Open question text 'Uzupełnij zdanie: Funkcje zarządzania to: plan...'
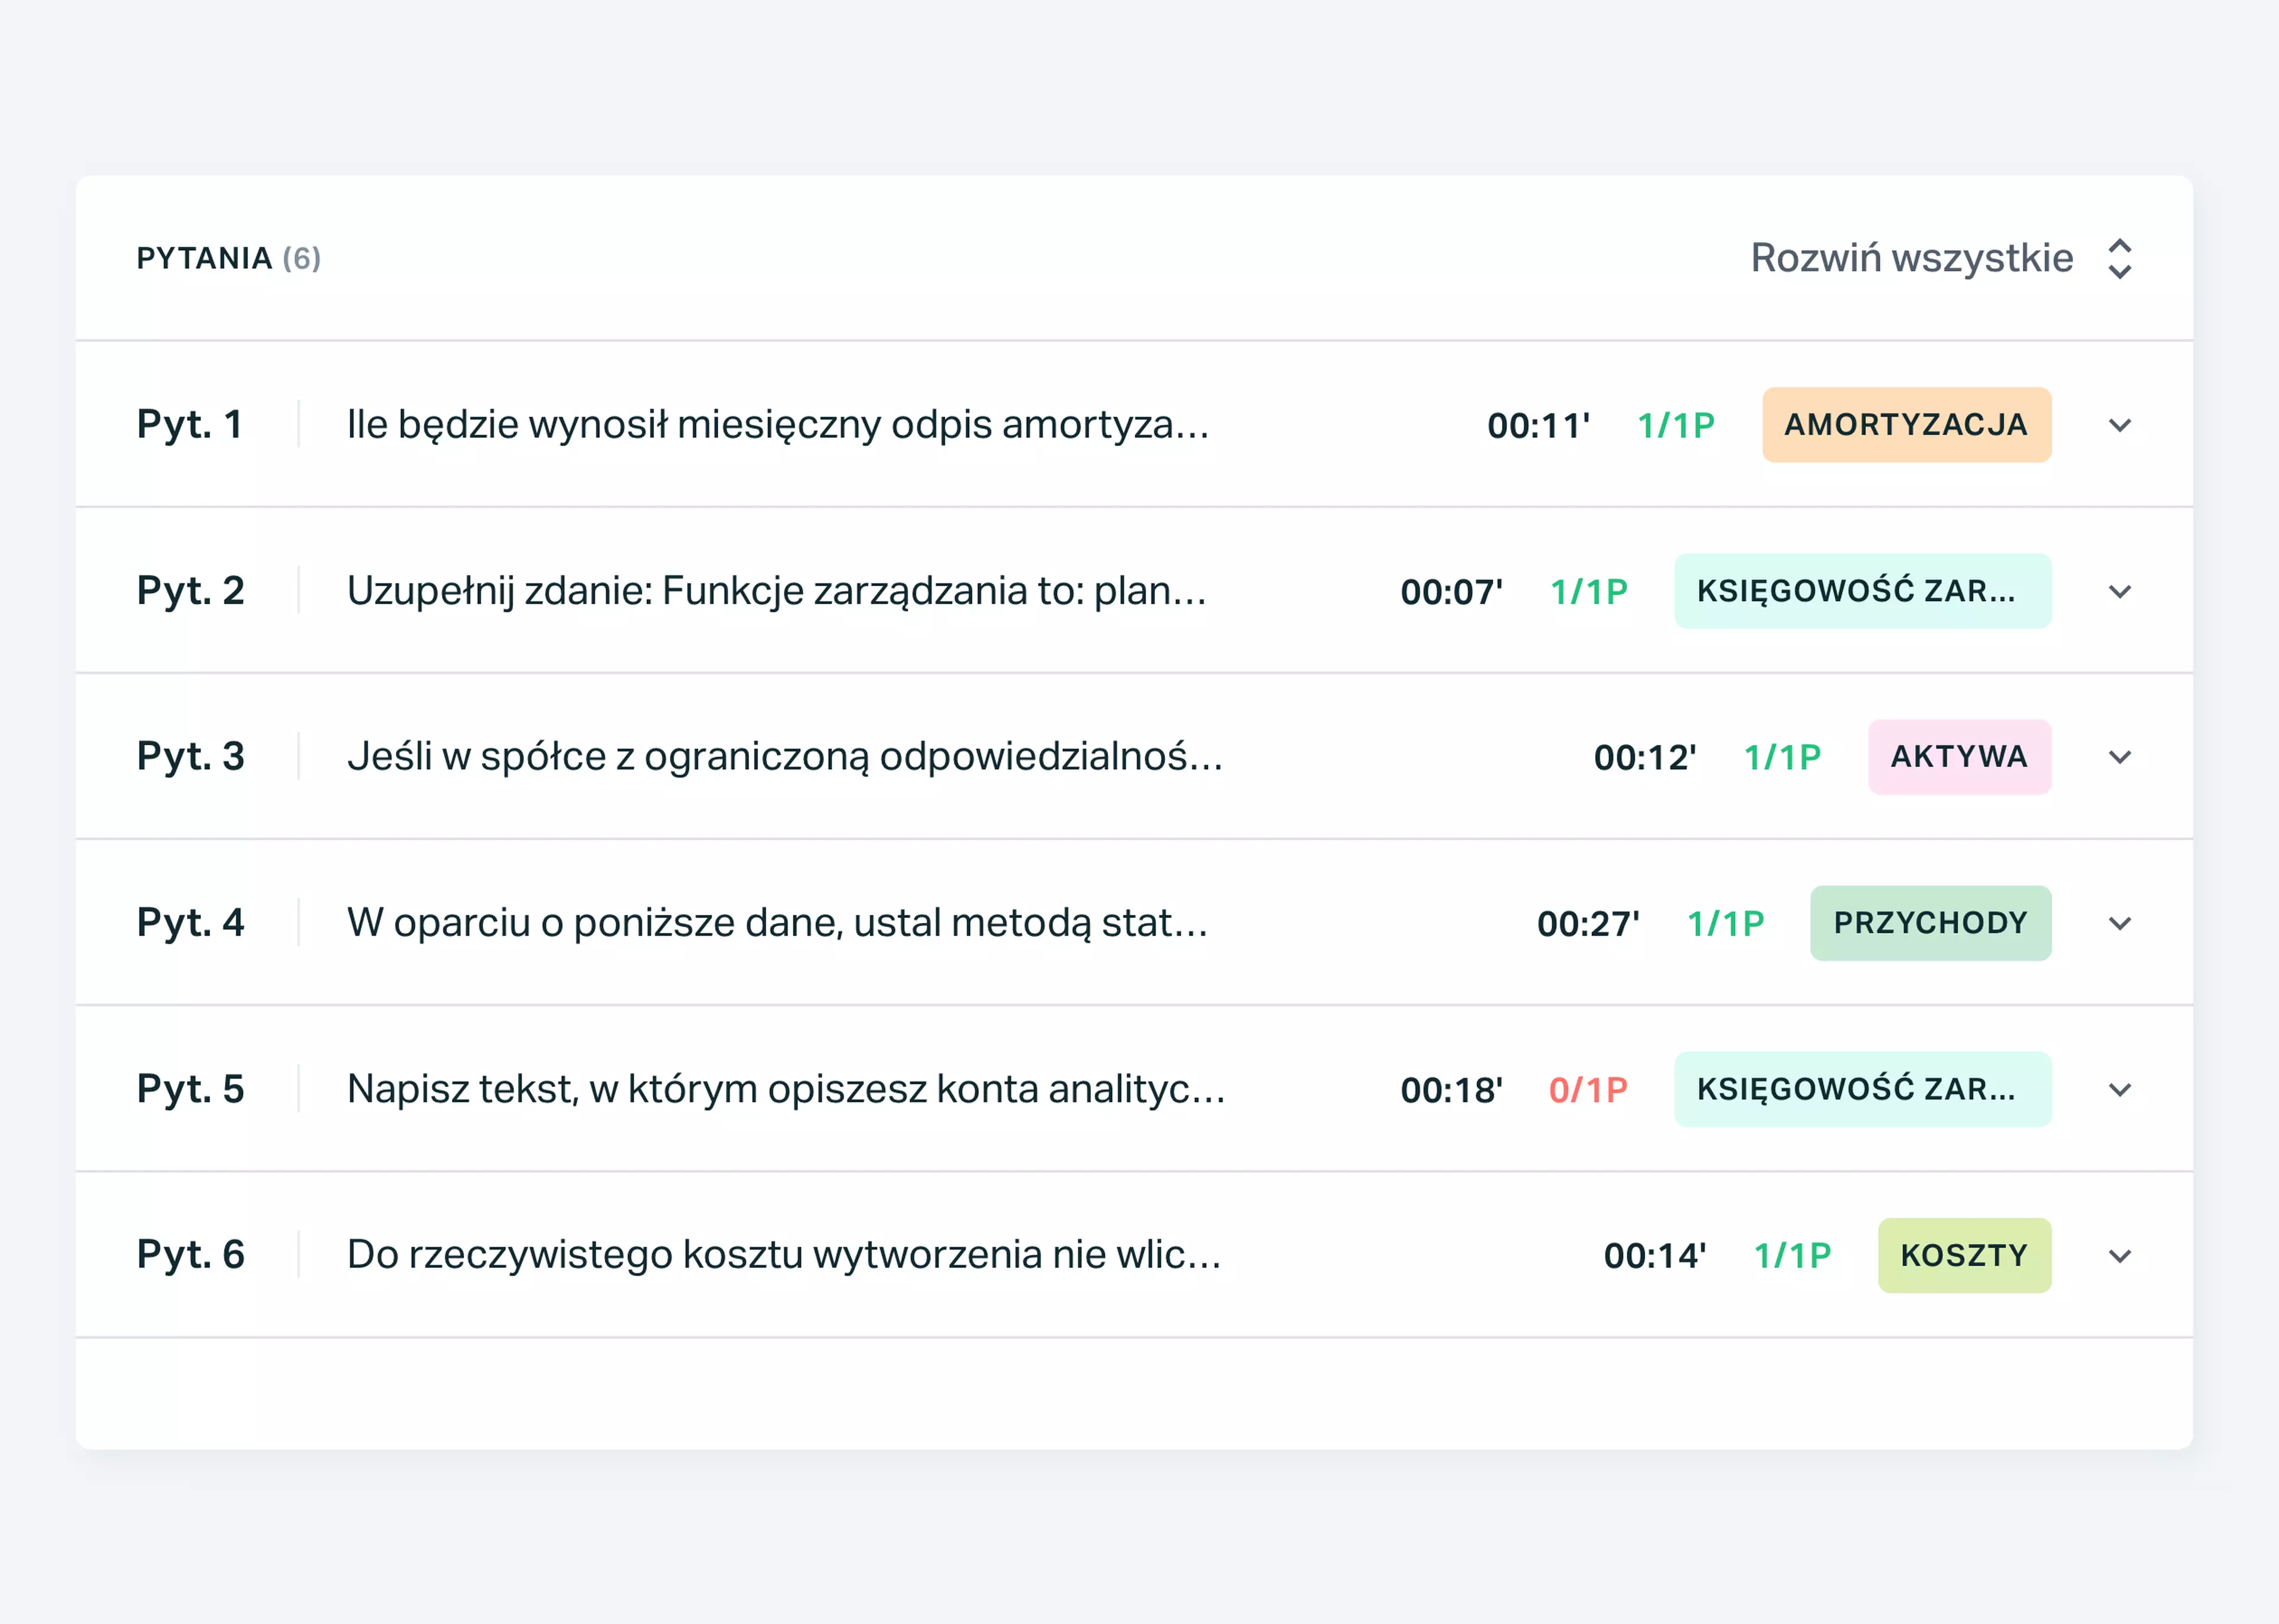Viewport: 2279px width, 1624px height. tap(777, 591)
